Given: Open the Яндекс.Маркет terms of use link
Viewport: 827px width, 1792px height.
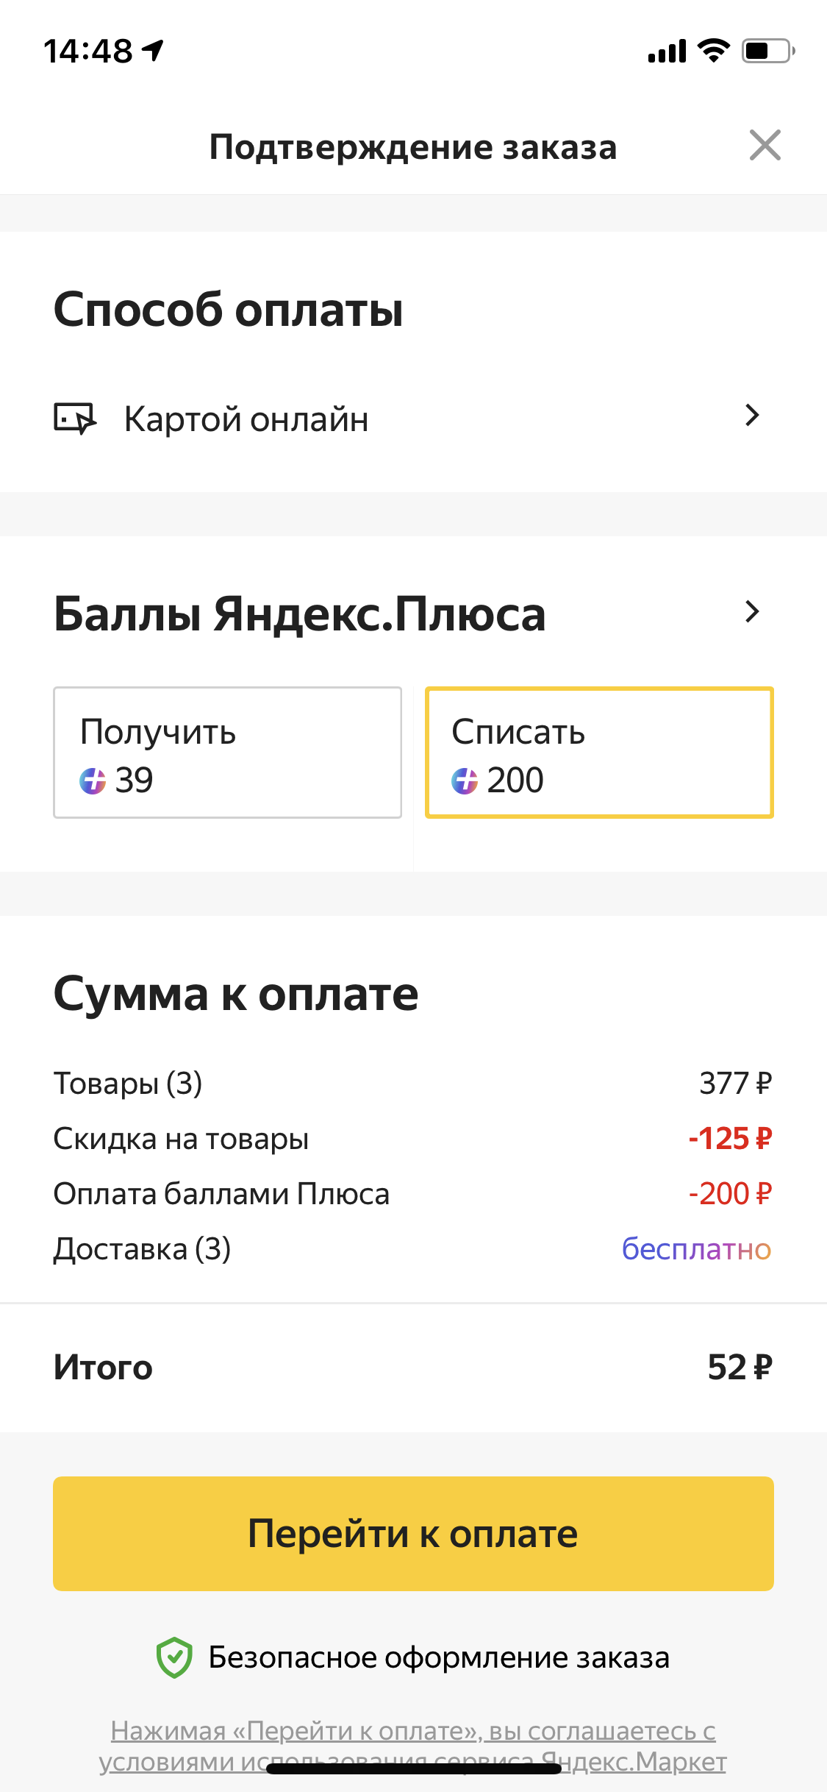Looking at the screenshot, I should pyautogui.click(x=413, y=1746).
